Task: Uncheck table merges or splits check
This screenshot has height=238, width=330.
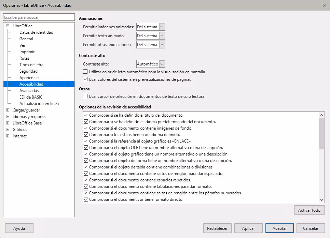Action: [86, 167]
